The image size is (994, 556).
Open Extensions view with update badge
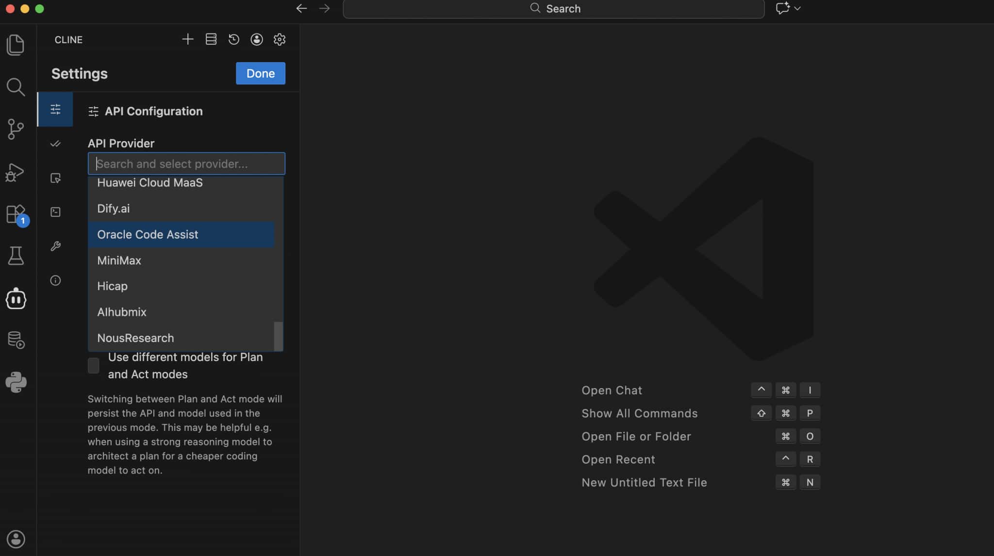[x=17, y=214]
